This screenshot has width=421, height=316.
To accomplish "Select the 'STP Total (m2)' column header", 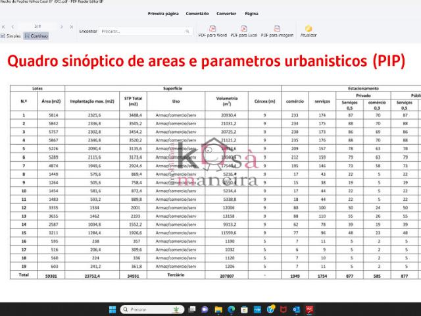I will (x=133, y=101).
